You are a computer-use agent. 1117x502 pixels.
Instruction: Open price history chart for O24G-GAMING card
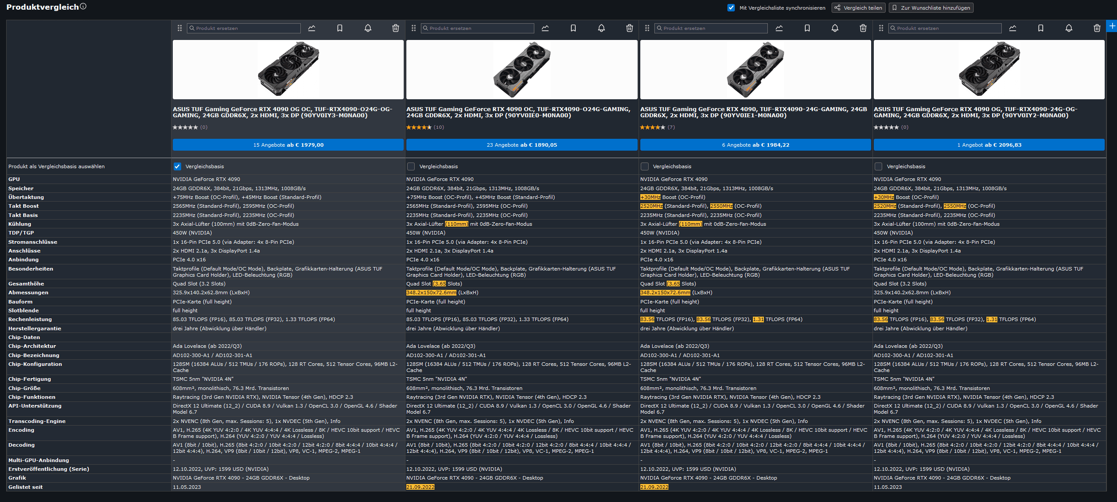(545, 28)
